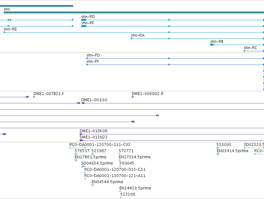Select the EN17861.5prime label
Image resolution: width=264 pixels, height=199 pixels.
(90, 157)
